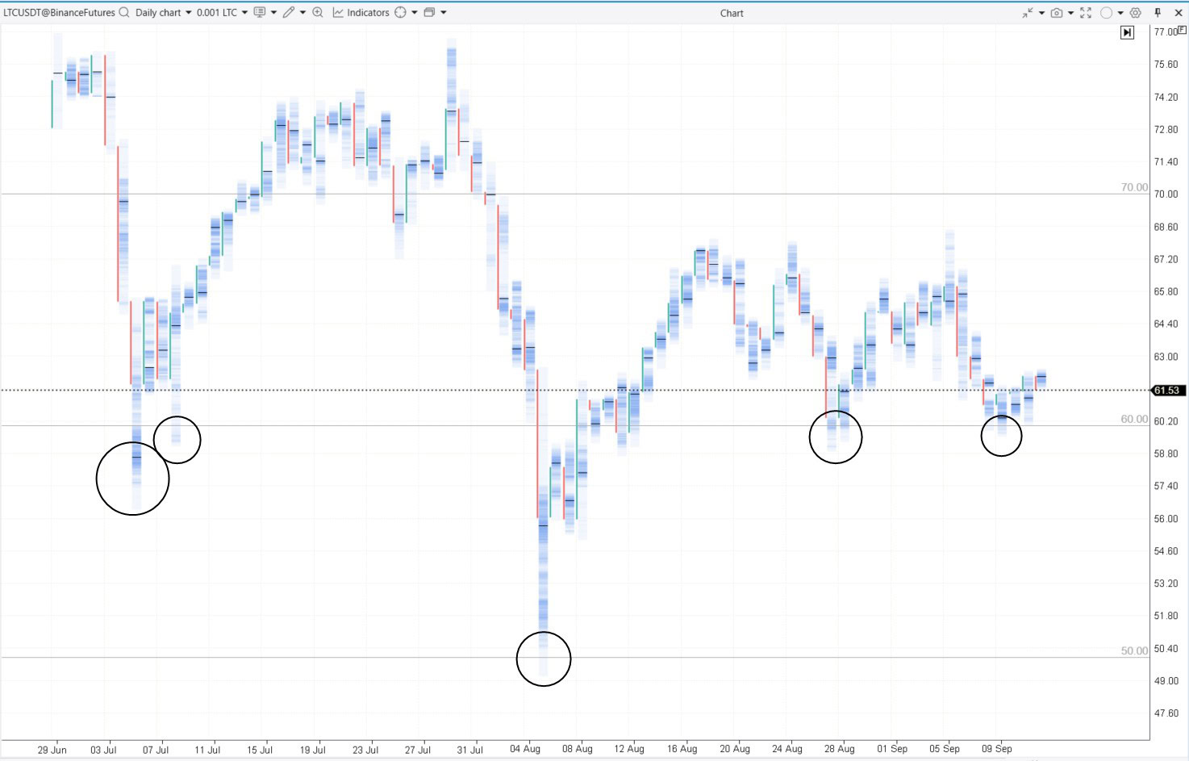This screenshot has width=1189, height=761.
Task: Click the LTCUSDT@BinanceFutures instrument name
Action: (59, 13)
